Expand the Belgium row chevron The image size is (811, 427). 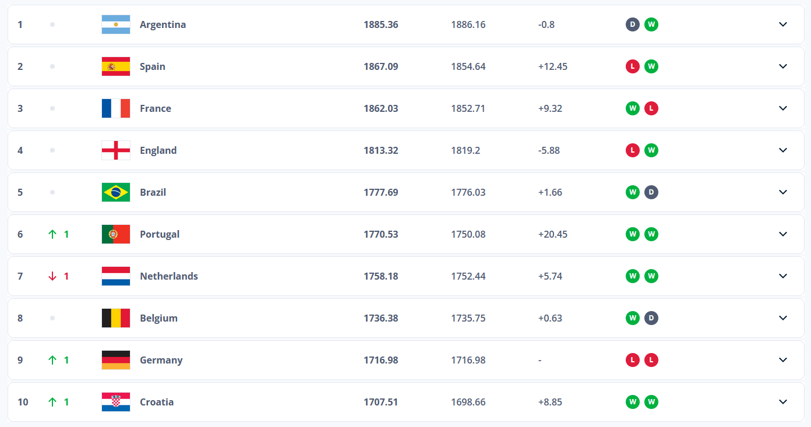point(783,318)
